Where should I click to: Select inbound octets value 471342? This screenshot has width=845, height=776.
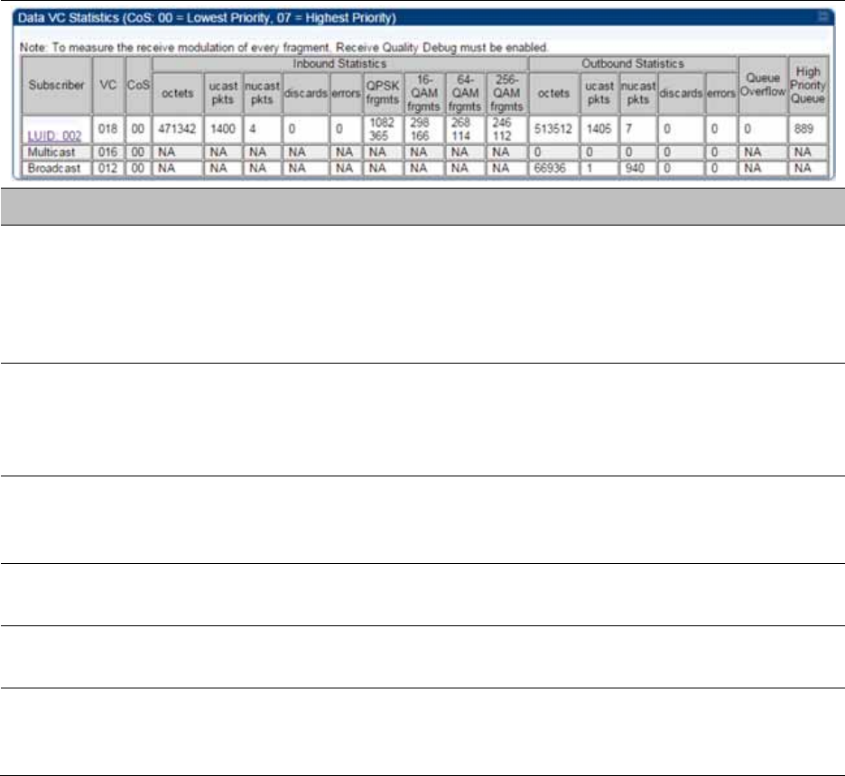point(177,129)
